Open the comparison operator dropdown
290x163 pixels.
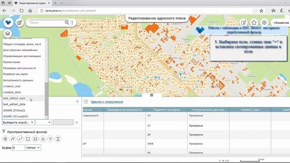click(44, 122)
